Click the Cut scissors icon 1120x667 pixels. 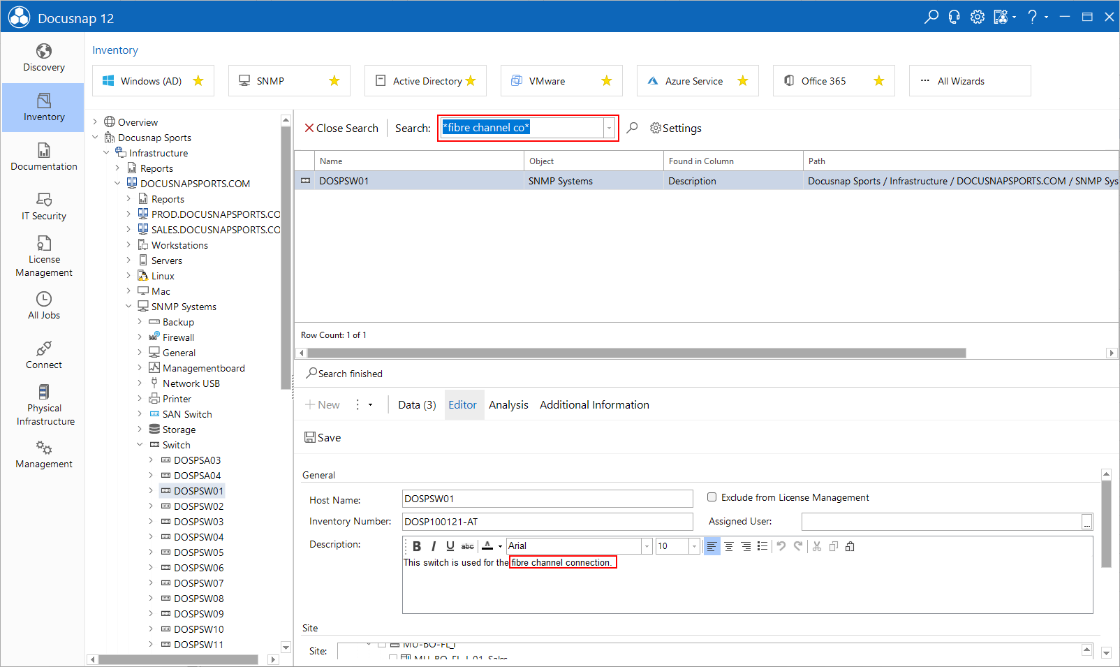[x=817, y=546]
